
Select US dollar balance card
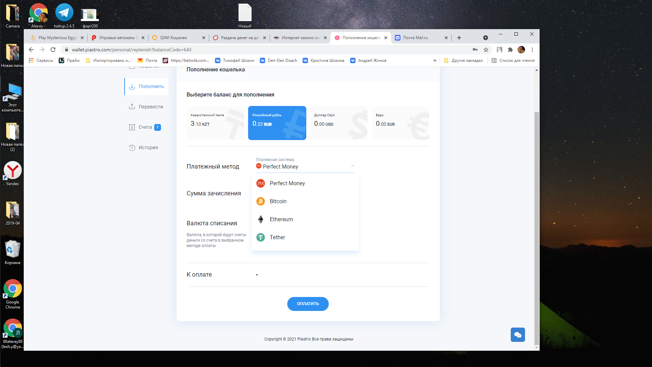pyautogui.click(x=339, y=123)
